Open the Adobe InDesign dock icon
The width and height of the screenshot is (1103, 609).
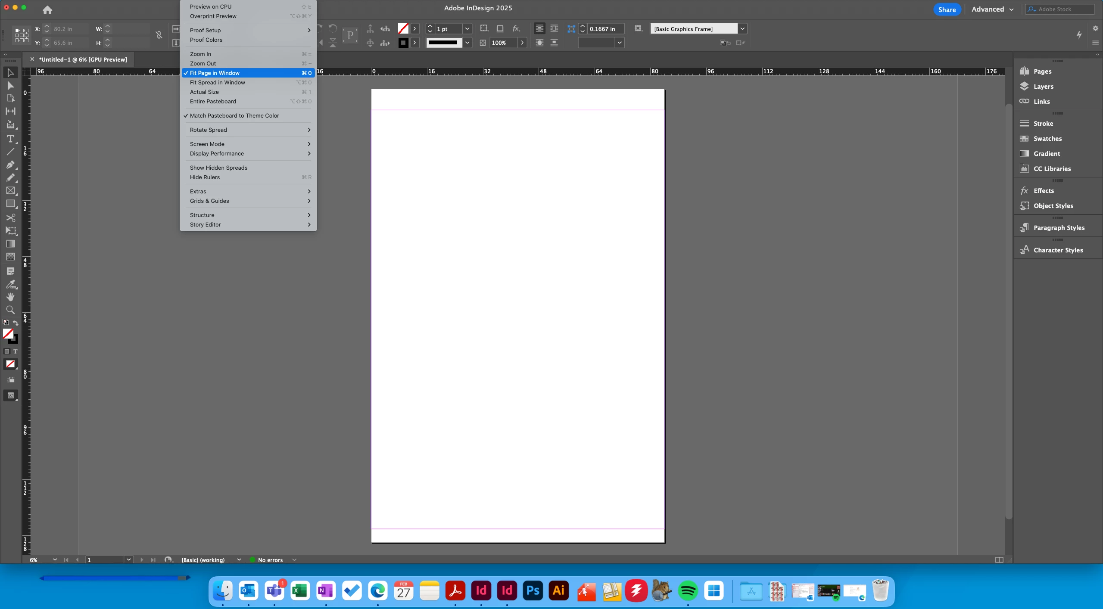click(x=481, y=590)
